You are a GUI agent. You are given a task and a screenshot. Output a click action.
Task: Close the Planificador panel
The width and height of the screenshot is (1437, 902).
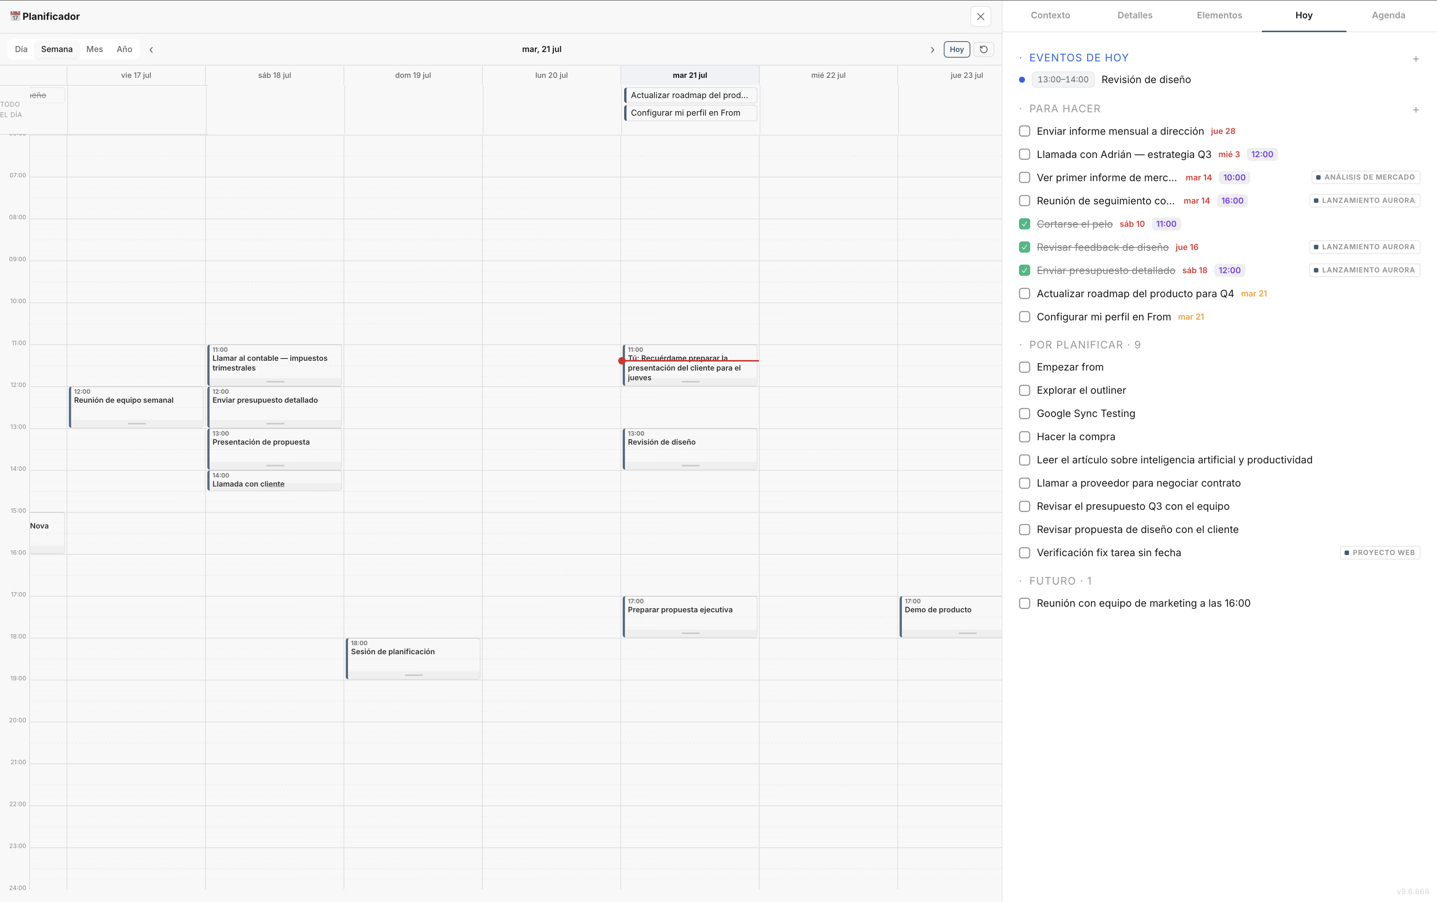(x=981, y=17)
